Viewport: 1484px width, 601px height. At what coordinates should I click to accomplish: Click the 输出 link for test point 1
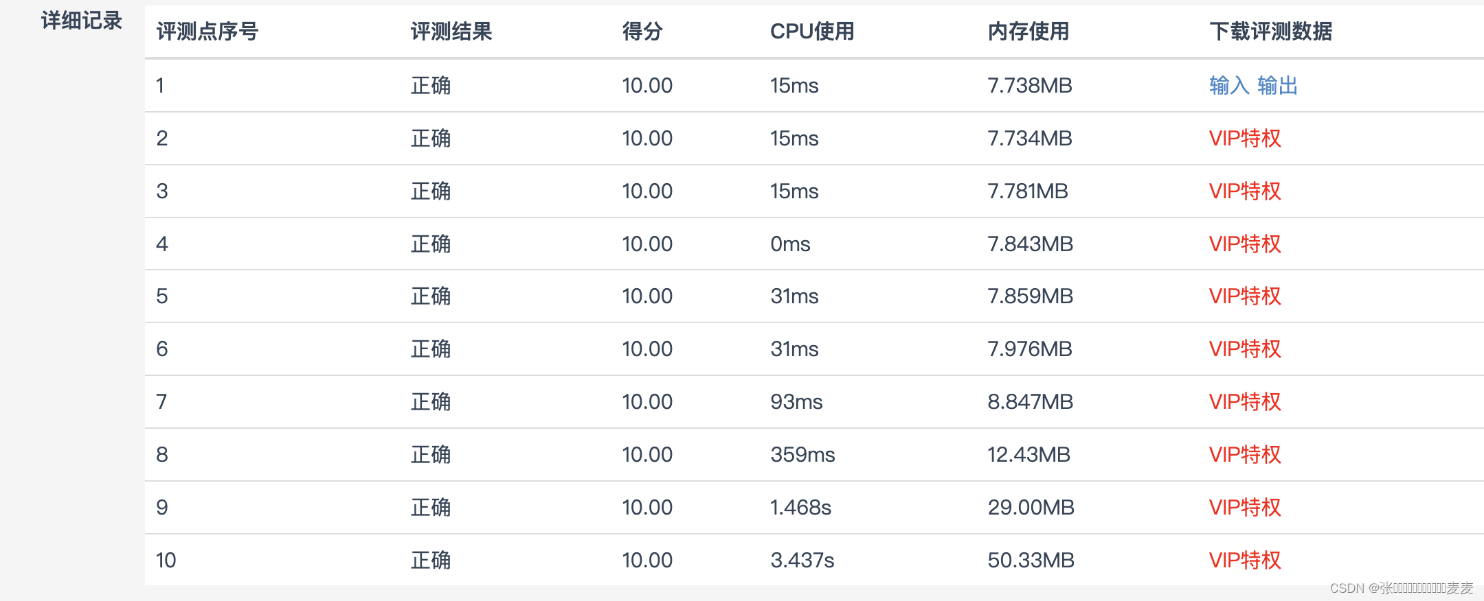coord(1279,86)
